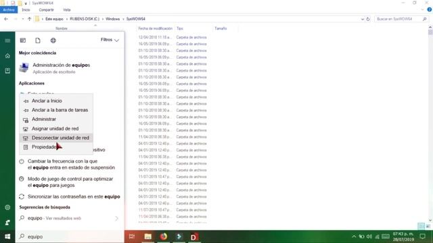Expand the Filtros dropdown
The height and width of the screenshot is (243, 433).
point(110,40)
